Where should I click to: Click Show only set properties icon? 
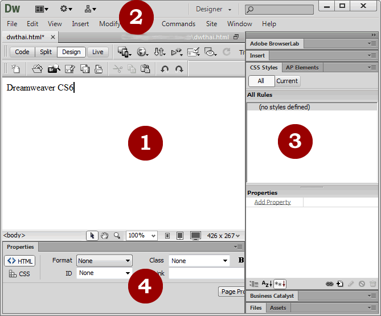tap(280, 284)
